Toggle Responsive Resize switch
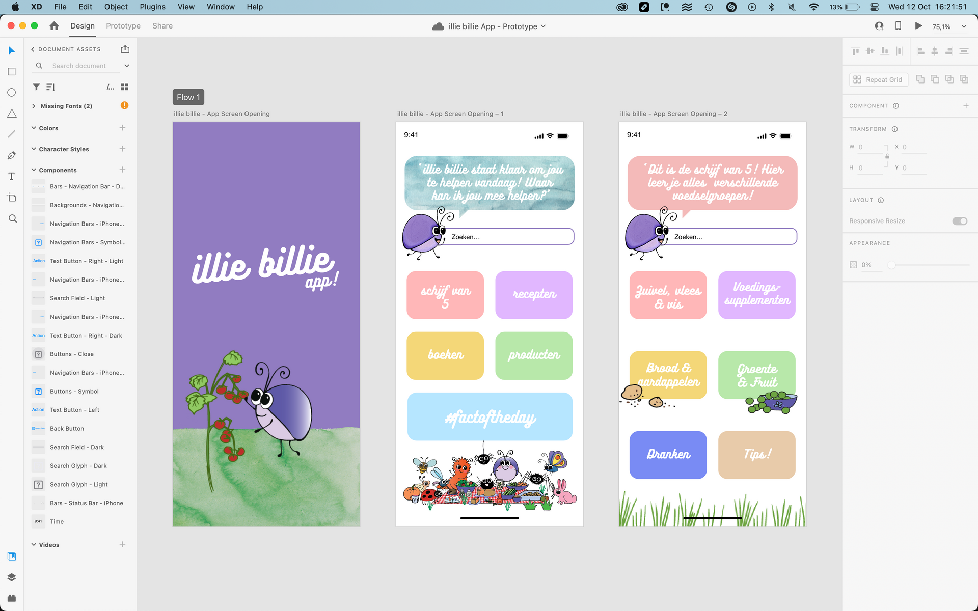 click(960, 221)
